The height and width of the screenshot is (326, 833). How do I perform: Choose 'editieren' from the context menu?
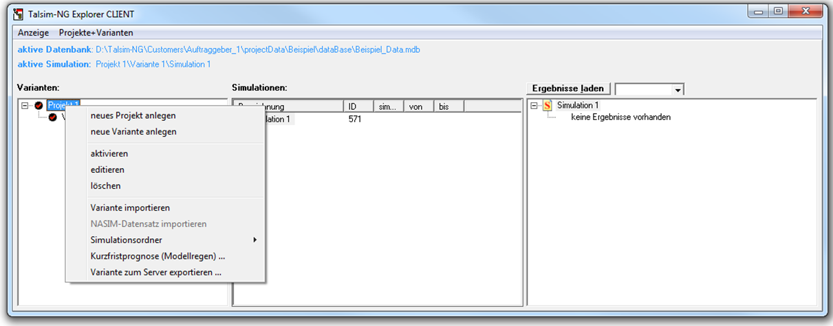pos(107,170)
